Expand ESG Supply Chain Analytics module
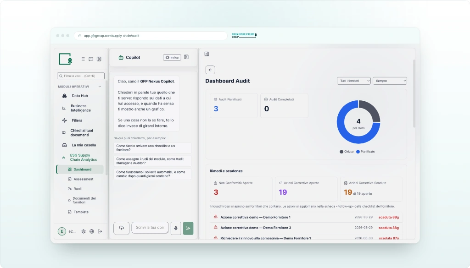 tap(80, 157)
